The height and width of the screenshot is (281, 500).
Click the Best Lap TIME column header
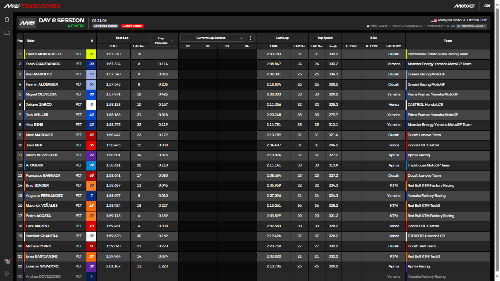click(113, 46)
